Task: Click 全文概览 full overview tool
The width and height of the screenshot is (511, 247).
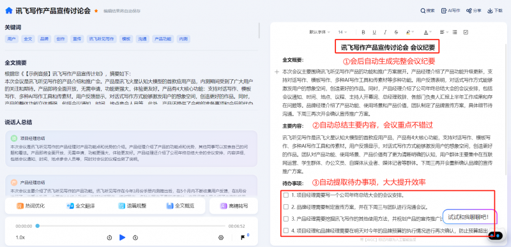Action: (x=180, y=206)
